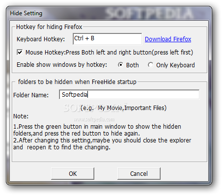Image resolution: width=222 pixels, height=195 pixels.
Task: Click the 'Hide Setting' window title
Action: pyautogui.click(x=26, y=13)
